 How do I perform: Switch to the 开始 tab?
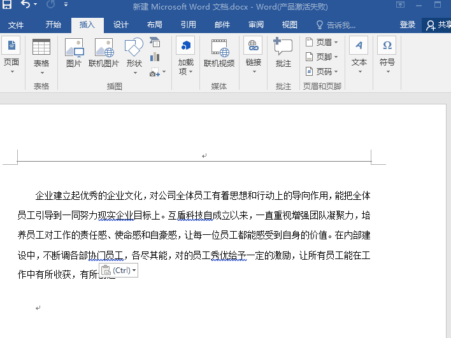coord(54,25)
